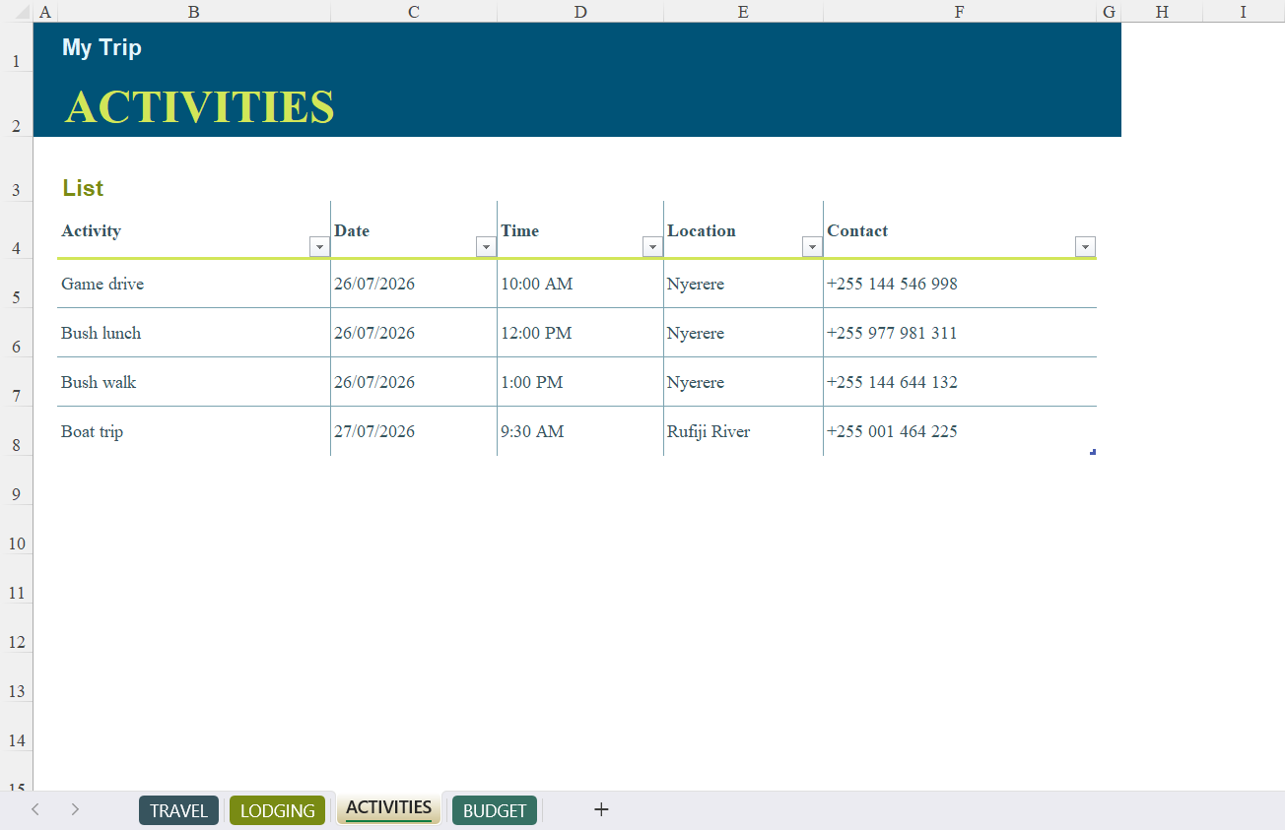
Task: Click the '10:00 AM' time cell
Action: point(580,284)
